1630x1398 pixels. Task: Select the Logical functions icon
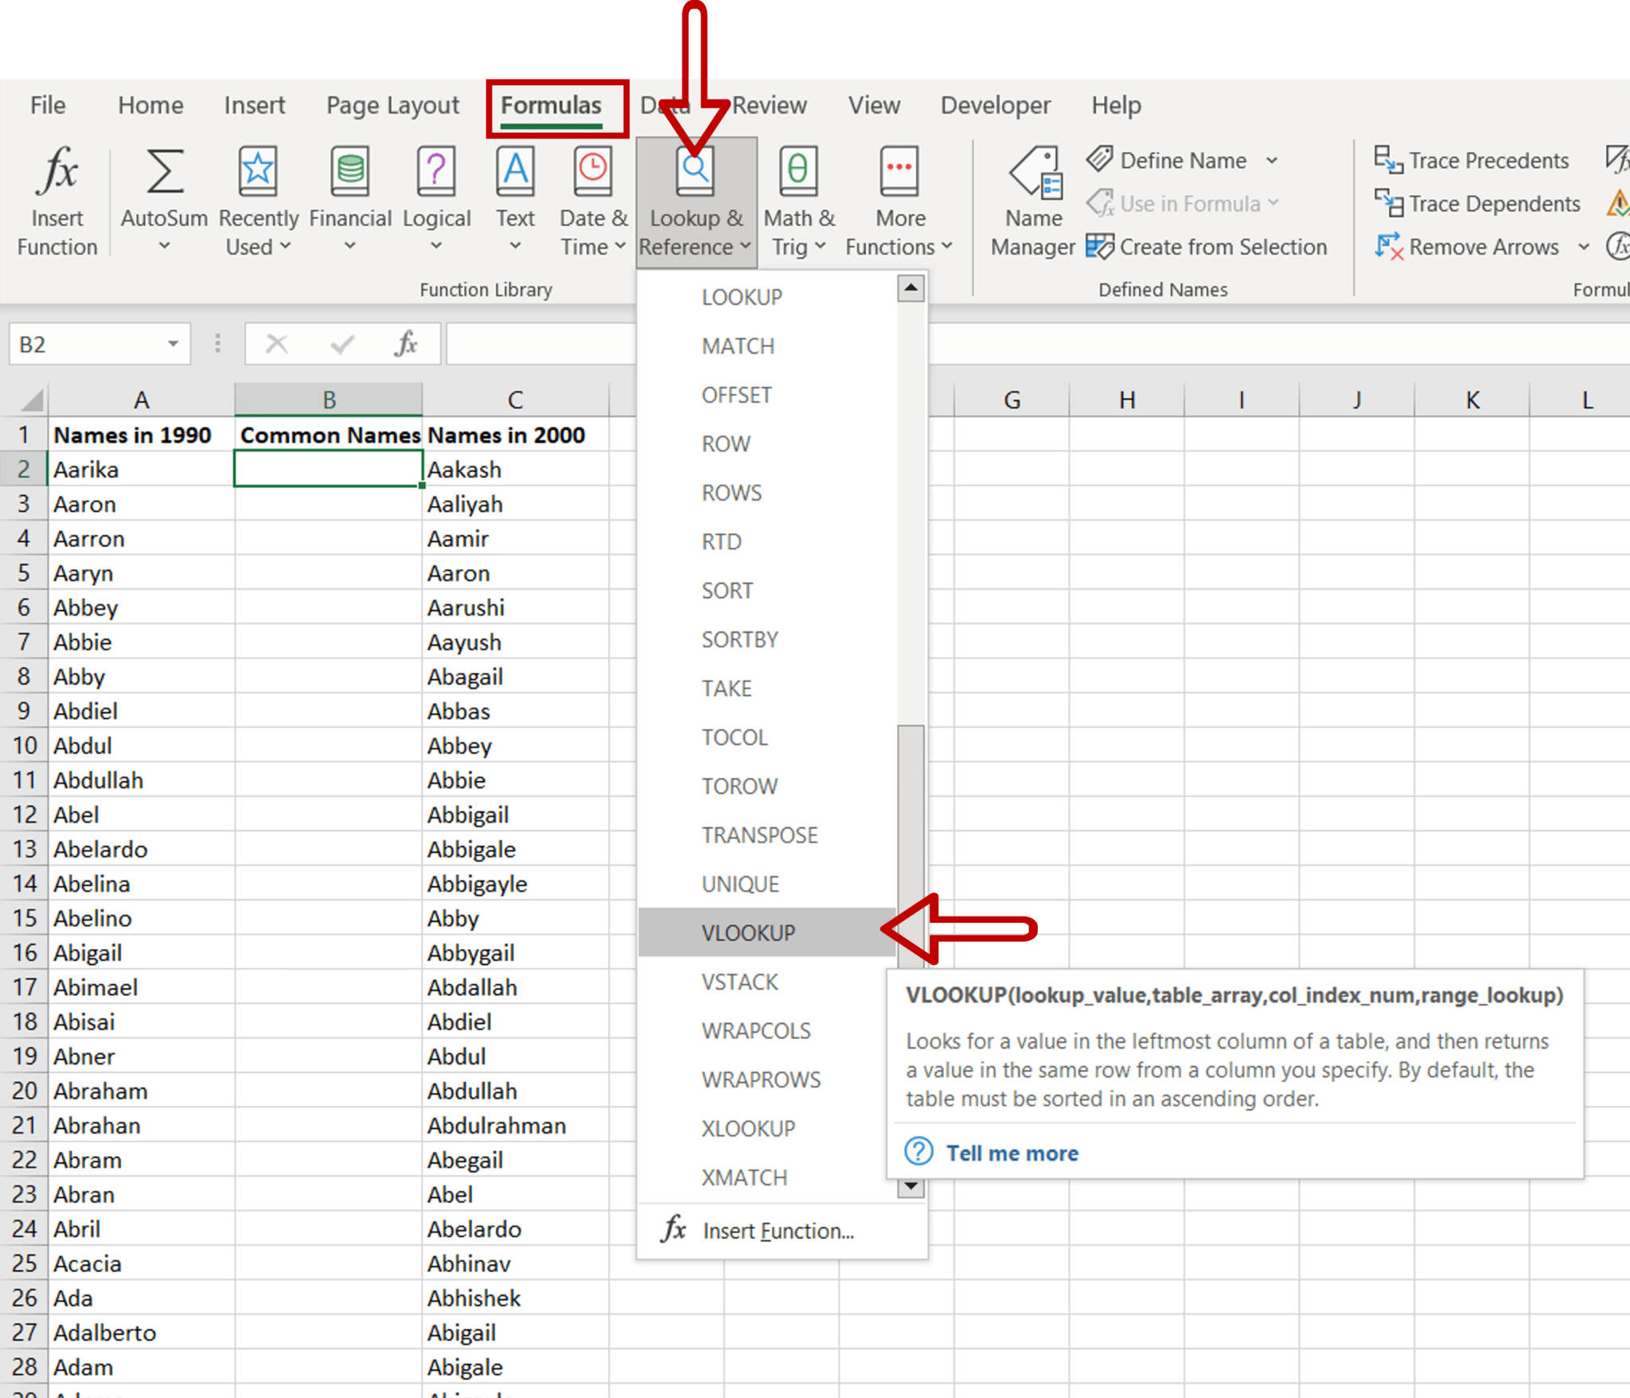coord(436,171)
